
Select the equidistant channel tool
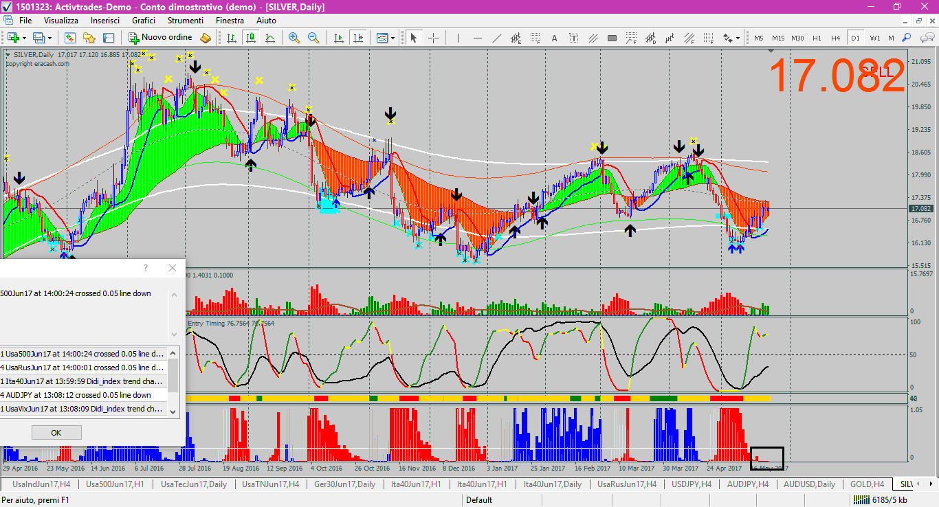pos(516,38)
